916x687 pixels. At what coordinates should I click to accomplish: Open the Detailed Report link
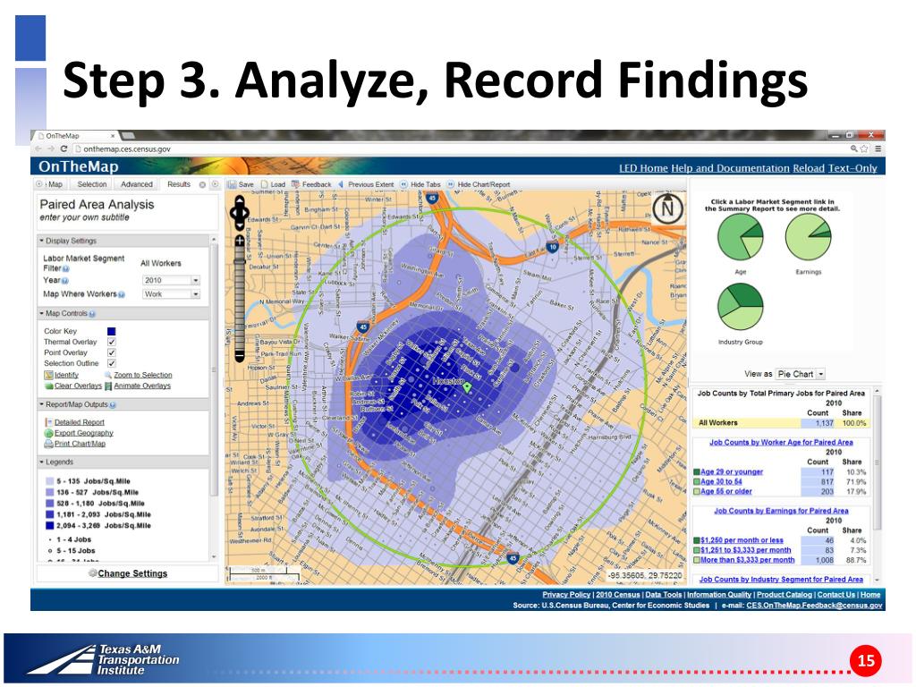click(x=80, y=422)
